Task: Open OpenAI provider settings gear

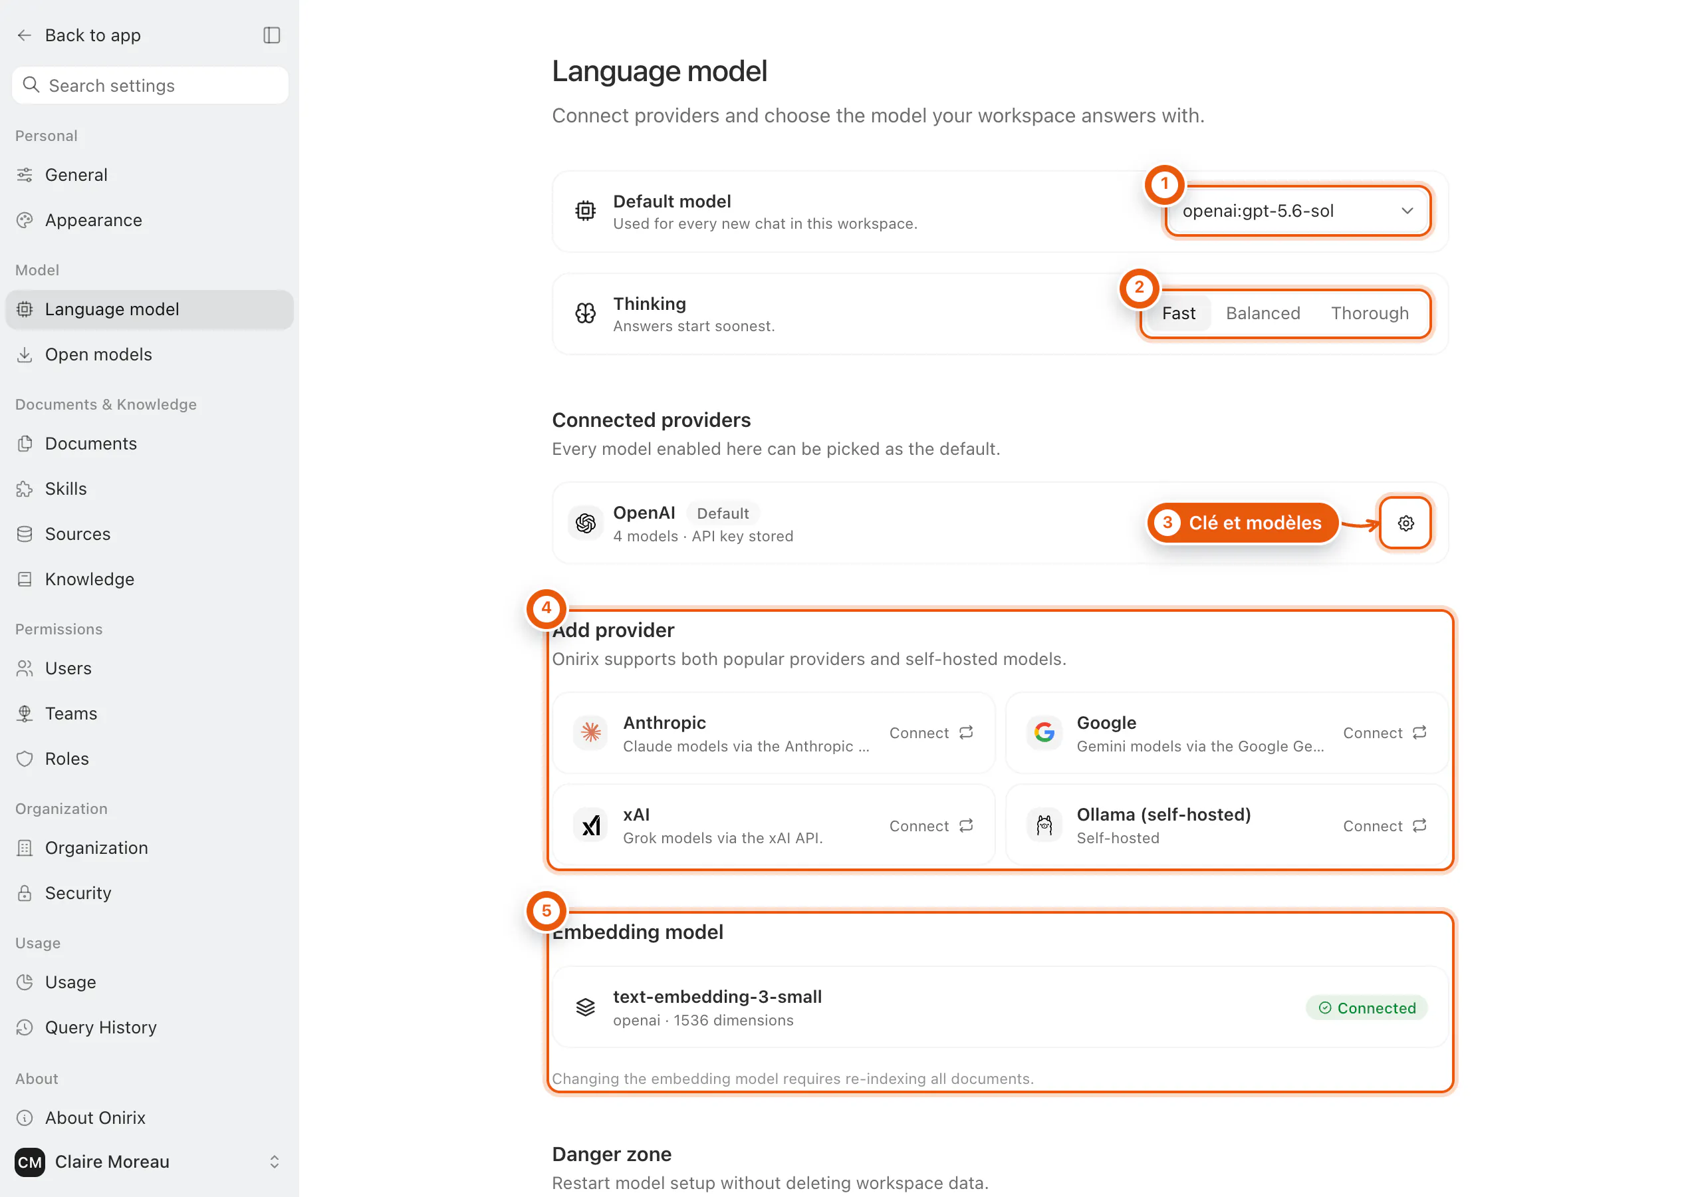Action: click(1405, 523)
